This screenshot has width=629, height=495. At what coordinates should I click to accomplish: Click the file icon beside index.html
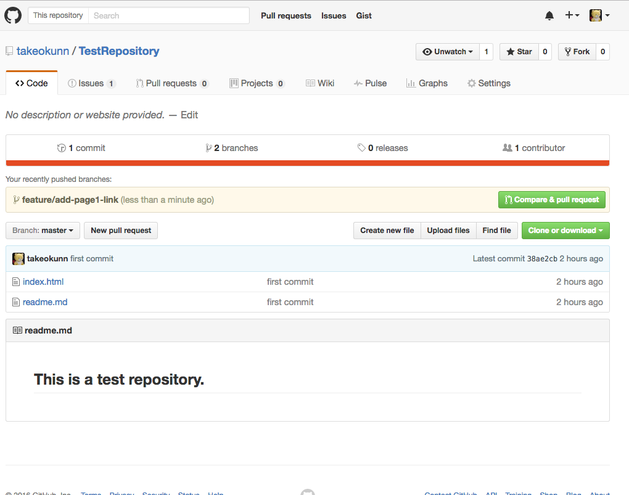point(15,281)
